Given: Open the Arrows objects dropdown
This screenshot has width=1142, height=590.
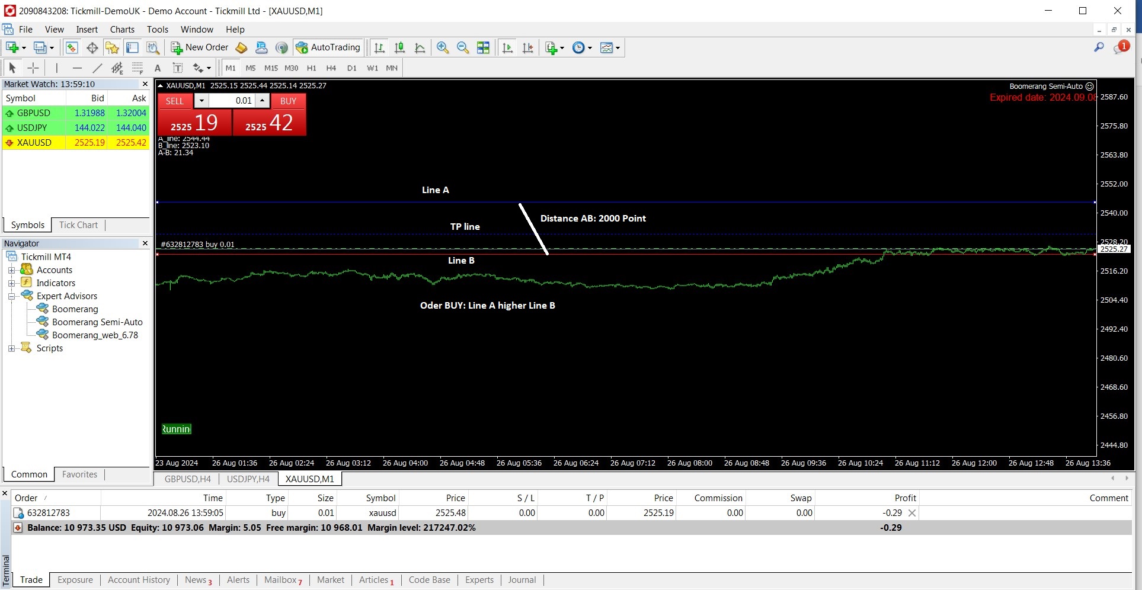Looking at the screenshot, I should click(x=201, y=68).
